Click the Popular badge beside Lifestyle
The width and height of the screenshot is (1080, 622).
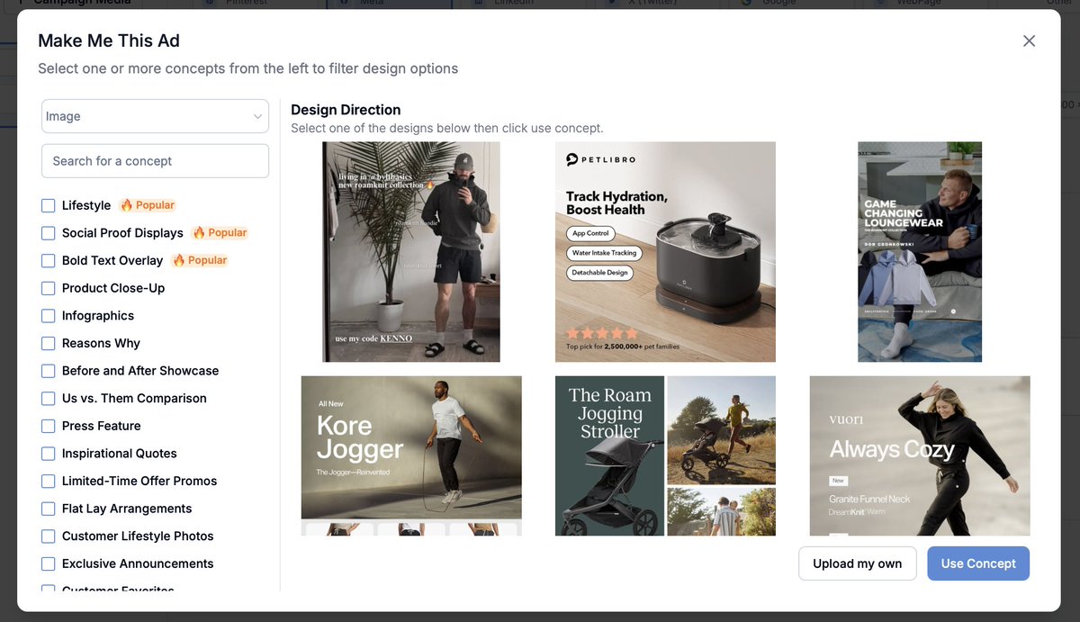[148, 205]
